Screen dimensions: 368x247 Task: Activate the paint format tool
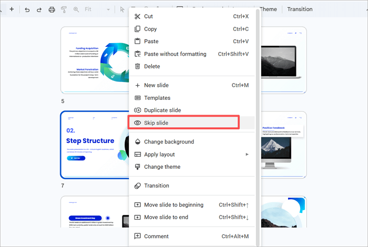[x=64, y=9]
